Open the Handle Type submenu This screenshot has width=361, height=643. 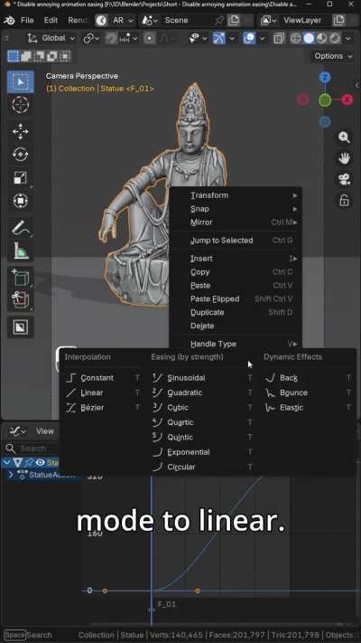click(236, 344)
